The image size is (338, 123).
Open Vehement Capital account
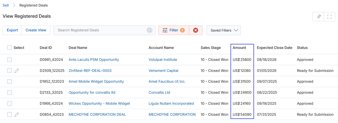(x=163, y=71)
